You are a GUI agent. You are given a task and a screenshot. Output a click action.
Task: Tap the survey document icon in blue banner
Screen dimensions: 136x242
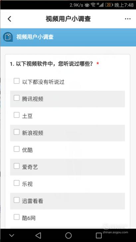point(8,37)
